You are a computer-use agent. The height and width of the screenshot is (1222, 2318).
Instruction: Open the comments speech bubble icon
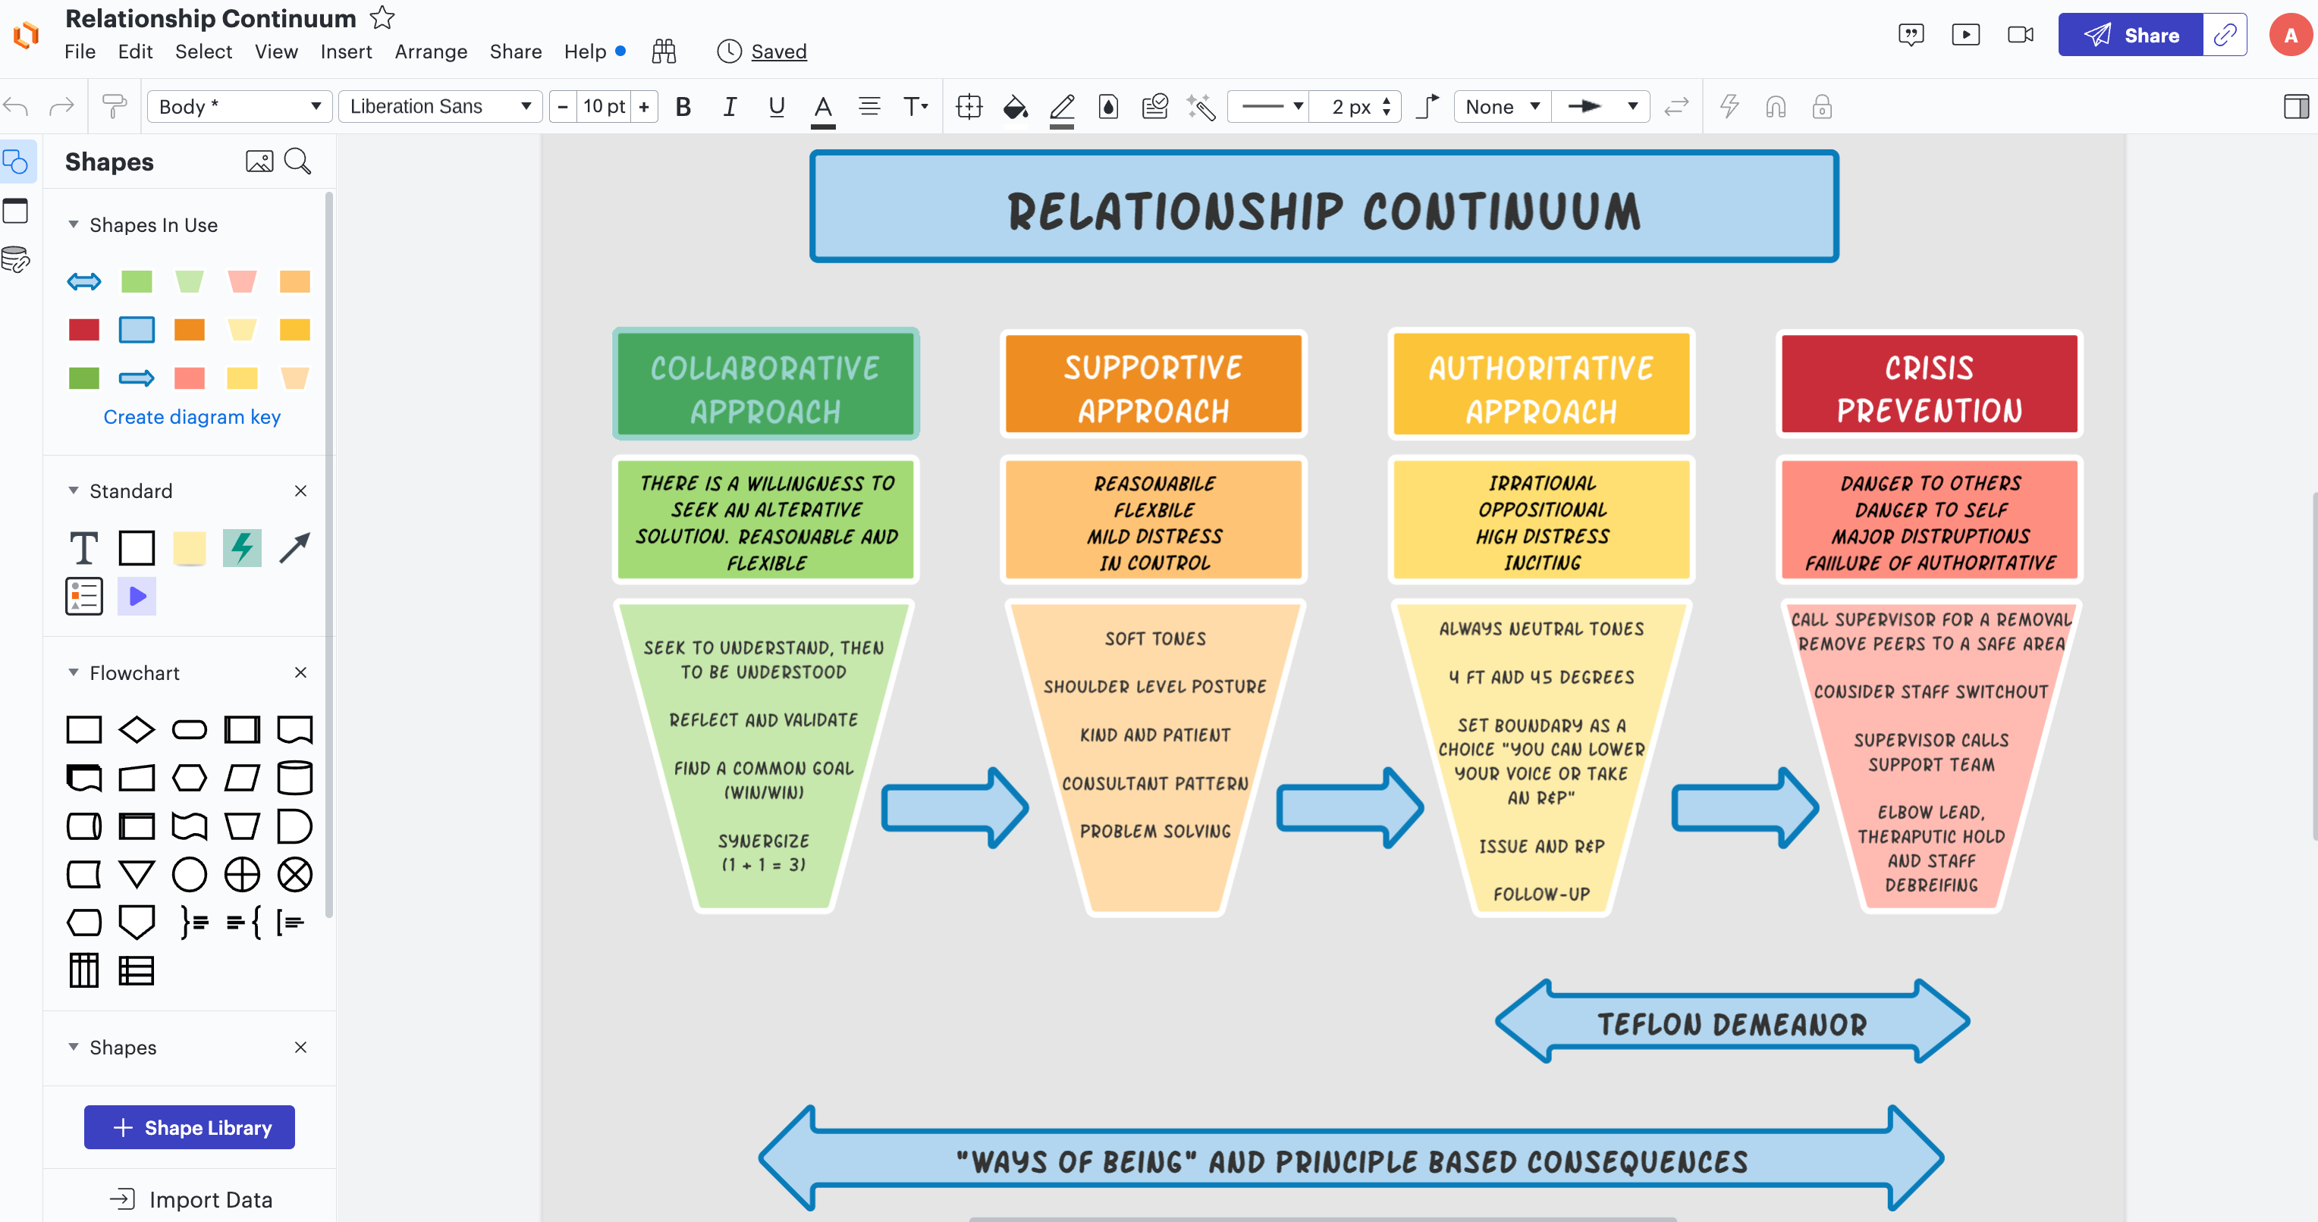(x=1911, y=35)
